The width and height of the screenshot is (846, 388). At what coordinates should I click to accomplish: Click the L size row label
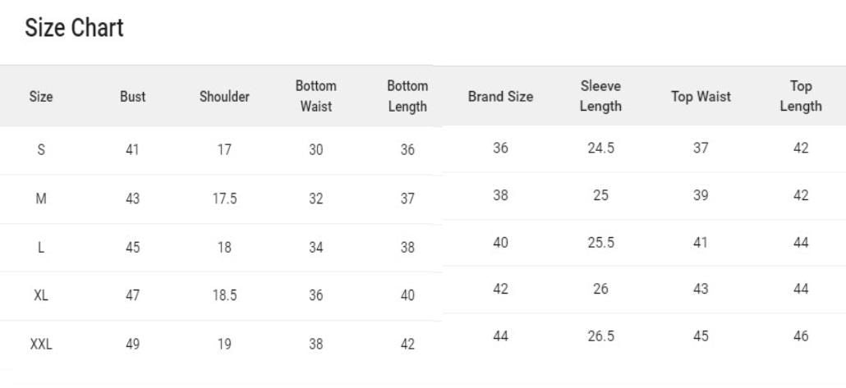click(41, 248)
